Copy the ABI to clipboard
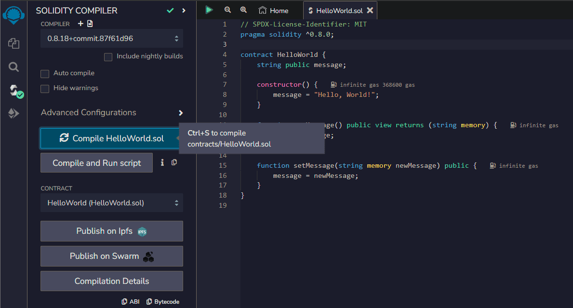This screenshot has height=308, width=573. 131,302
